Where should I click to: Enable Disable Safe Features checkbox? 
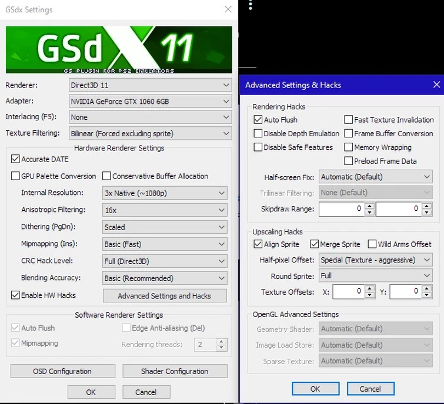click(258, 147)
